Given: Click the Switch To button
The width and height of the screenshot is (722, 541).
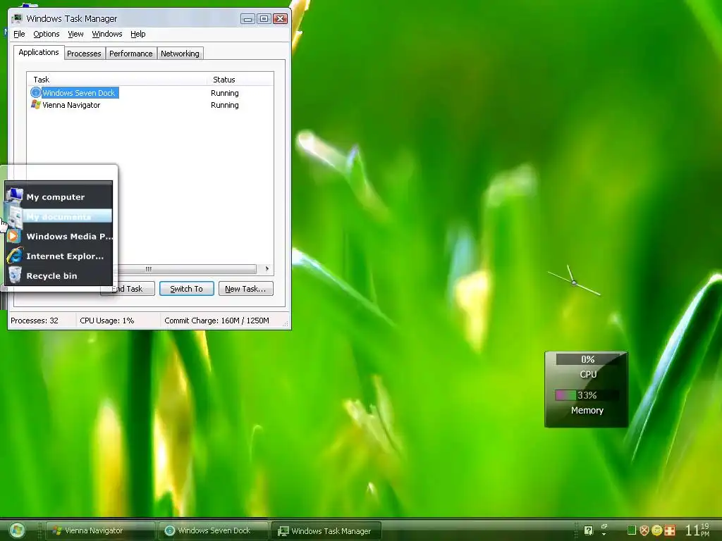Looking at the screenshot, I should [186, 288].
